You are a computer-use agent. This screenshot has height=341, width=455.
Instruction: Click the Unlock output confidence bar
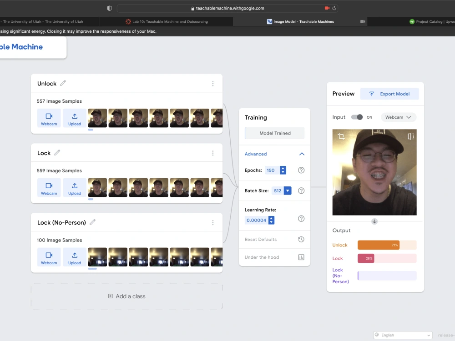click(x=387, y=245)
